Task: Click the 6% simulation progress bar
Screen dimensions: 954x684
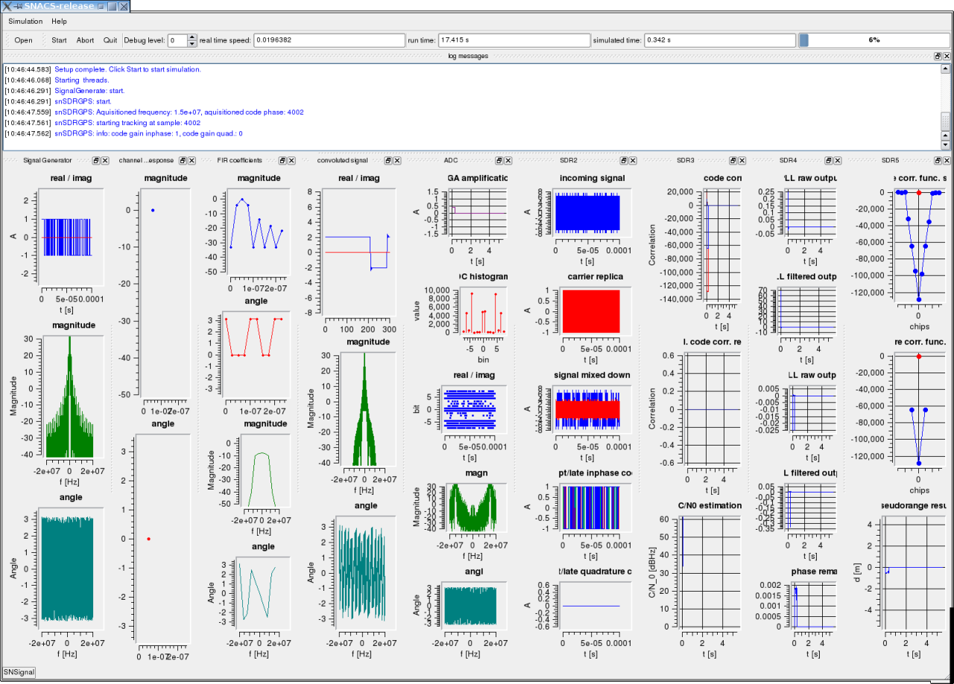Action: 874,40
